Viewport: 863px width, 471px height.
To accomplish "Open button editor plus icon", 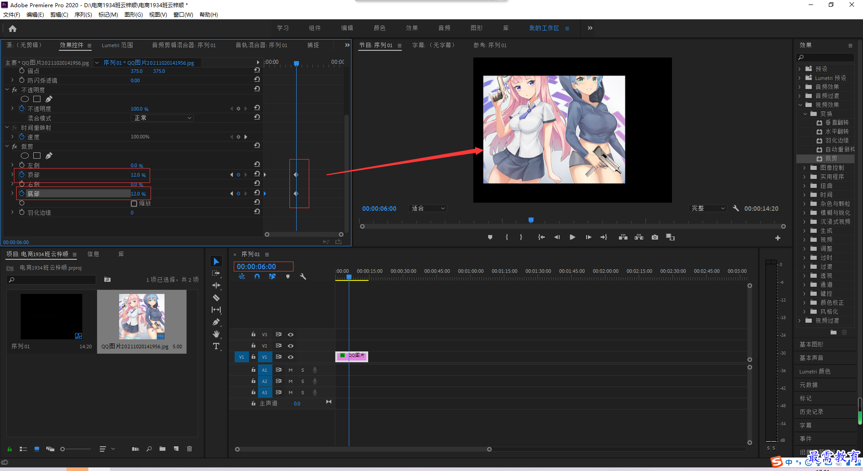I will [778, 238].
